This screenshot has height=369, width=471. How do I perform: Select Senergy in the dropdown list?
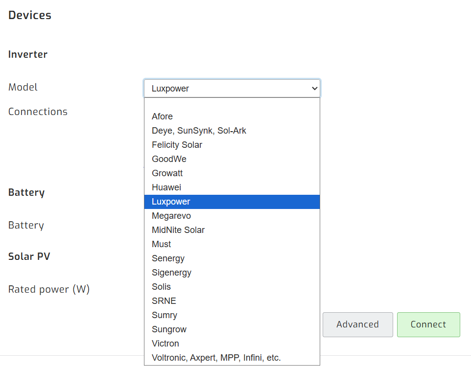(168, 258)
